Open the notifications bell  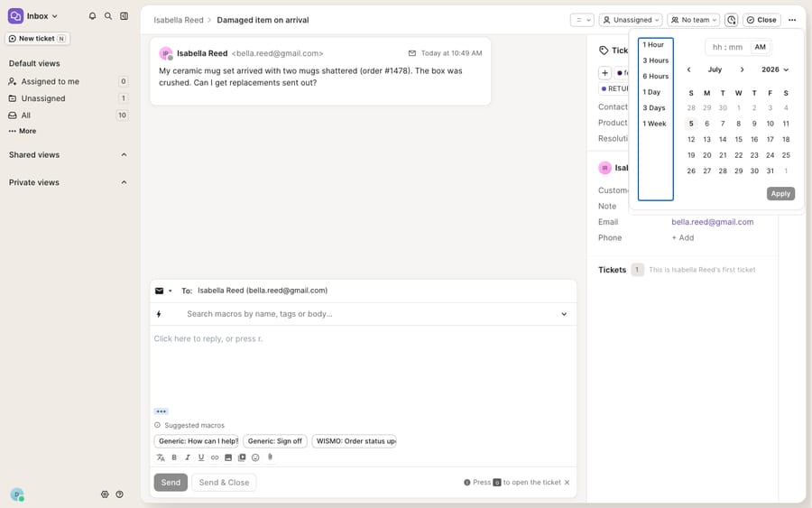(x=92, y=16)
